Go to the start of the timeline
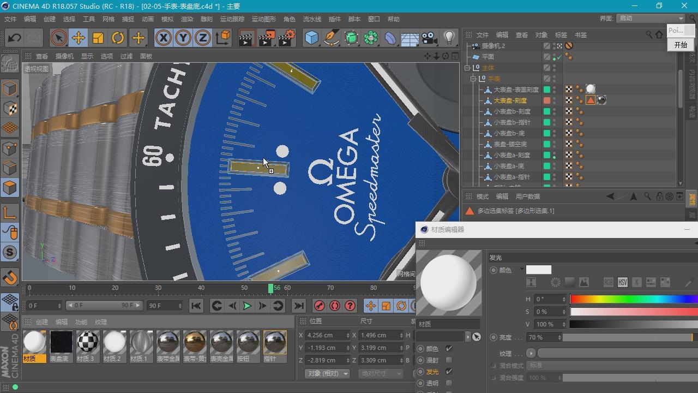The image size is (698, 393). point(196,306)
